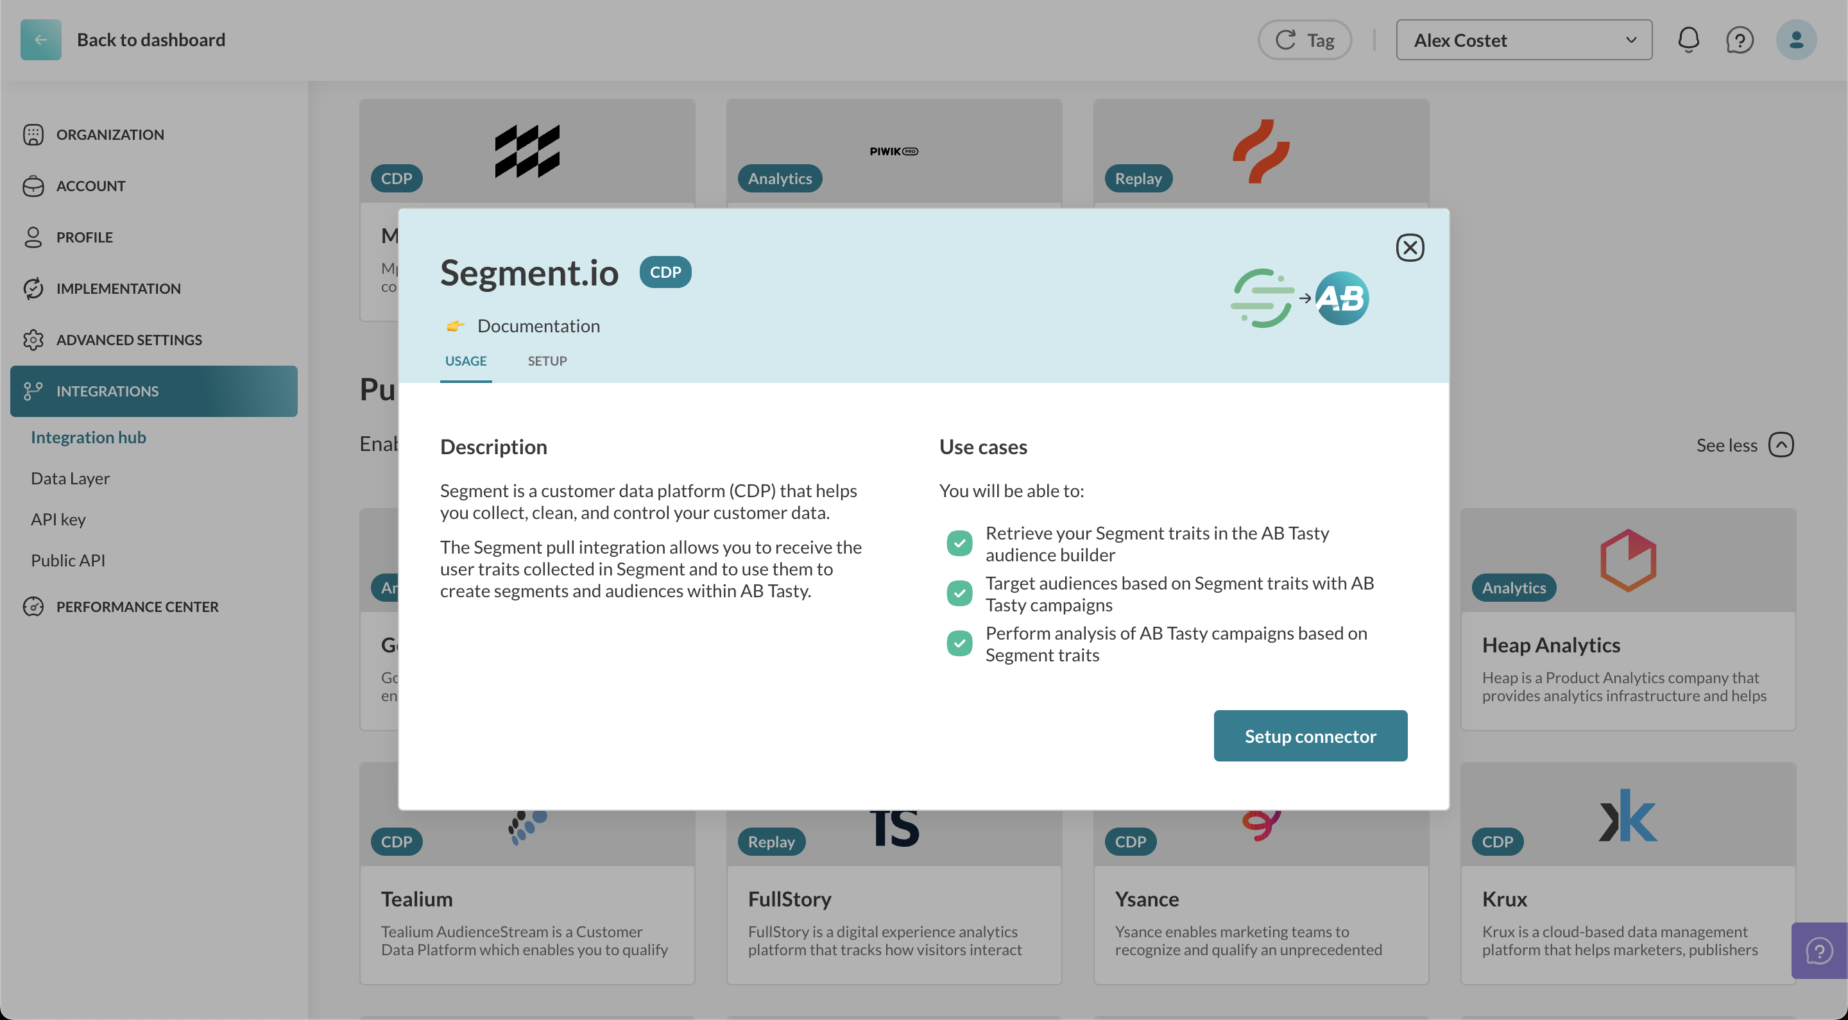Refresh the Tag button
This screenshot has width=1848, height=1020.
pos(1305,39)
